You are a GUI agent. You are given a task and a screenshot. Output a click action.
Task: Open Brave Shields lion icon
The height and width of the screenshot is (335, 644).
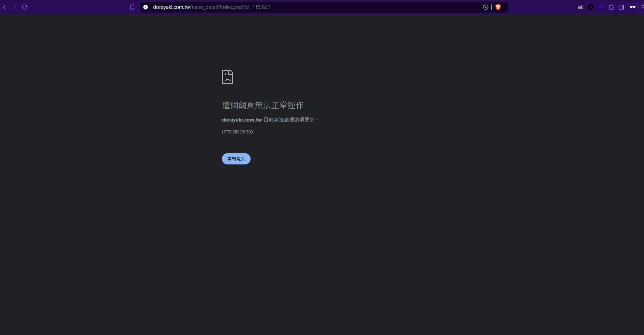[x=498, y=7]
